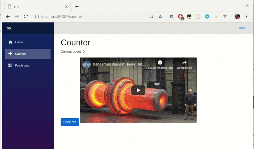The width and height of the screenshot is (254, 149).
Task: Open the zoom magnifier icon in address bar
Action: pyautogui.click(x=151, y=16)
